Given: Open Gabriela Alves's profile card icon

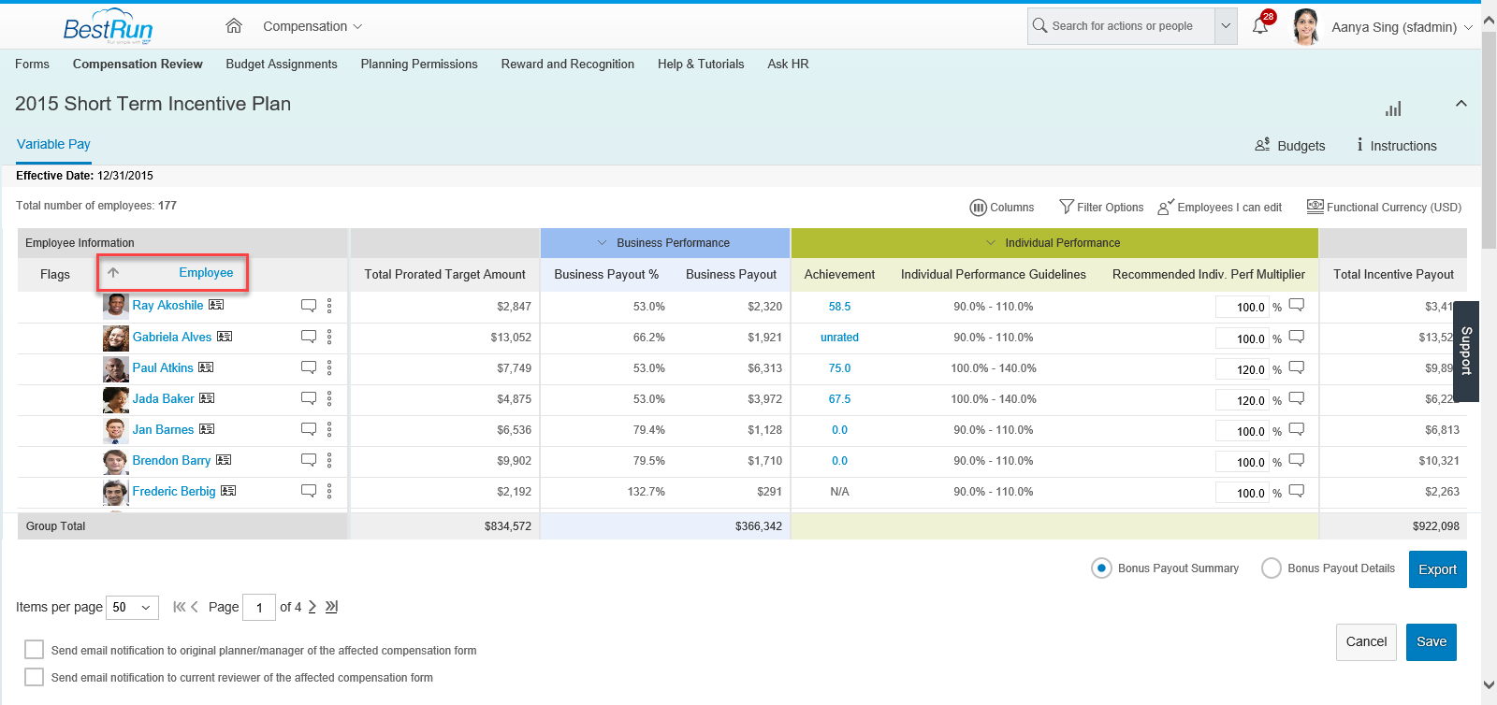Looking at the screenshot, I should pos(225,336).
